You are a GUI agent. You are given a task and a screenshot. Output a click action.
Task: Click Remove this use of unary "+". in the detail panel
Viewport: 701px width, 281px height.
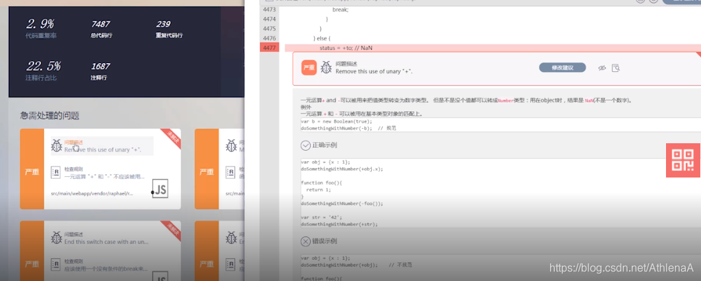(375, 71)
